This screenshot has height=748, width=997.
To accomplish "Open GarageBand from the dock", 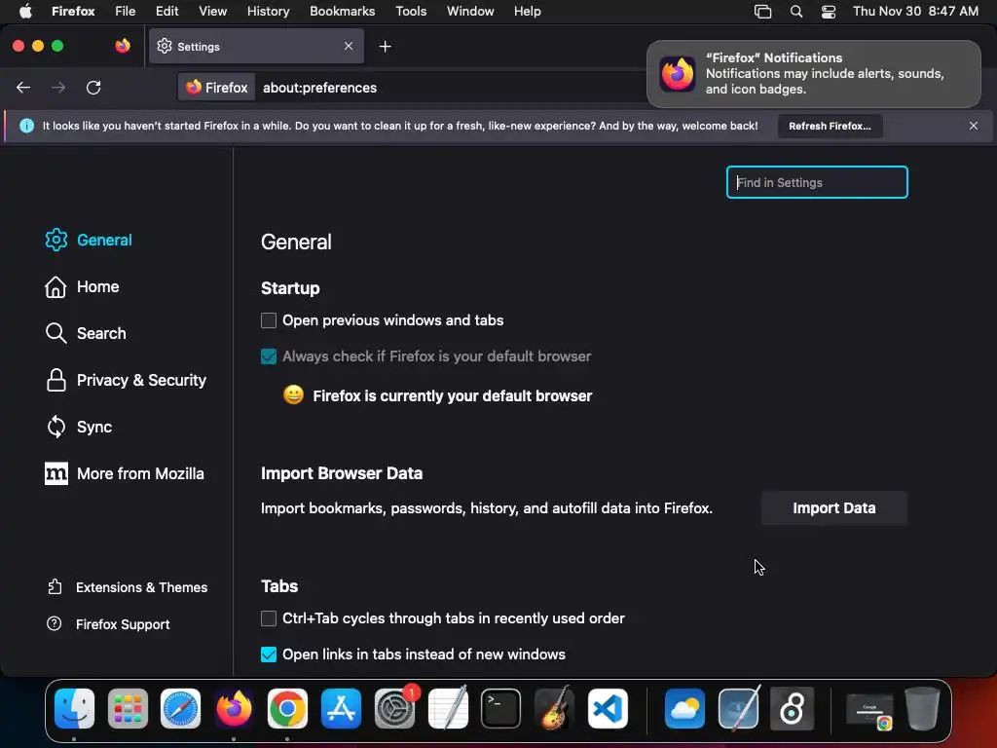I will point(554,708).
